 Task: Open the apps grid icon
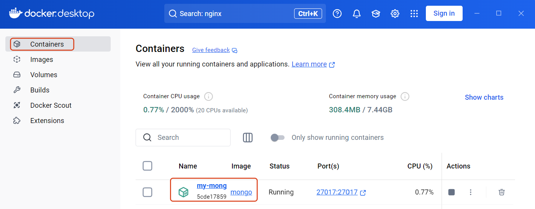tap(414, 14)
